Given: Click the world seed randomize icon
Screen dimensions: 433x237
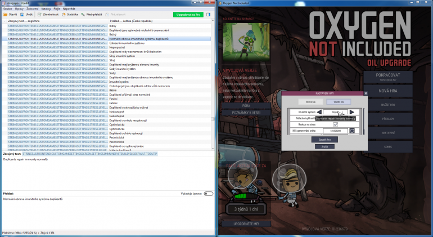Looking at the screenshot, I should (x=352, y=131).
